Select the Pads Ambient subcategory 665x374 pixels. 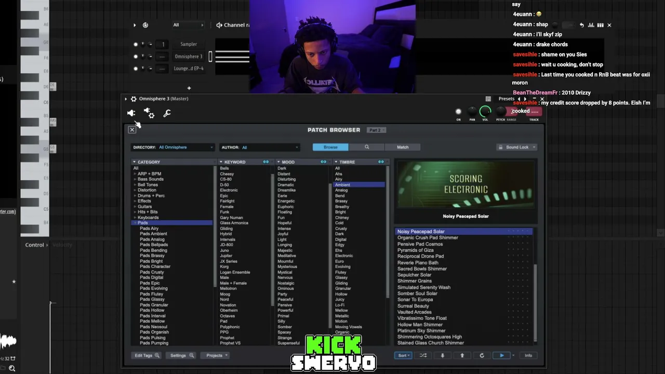(x=153, y=234)
